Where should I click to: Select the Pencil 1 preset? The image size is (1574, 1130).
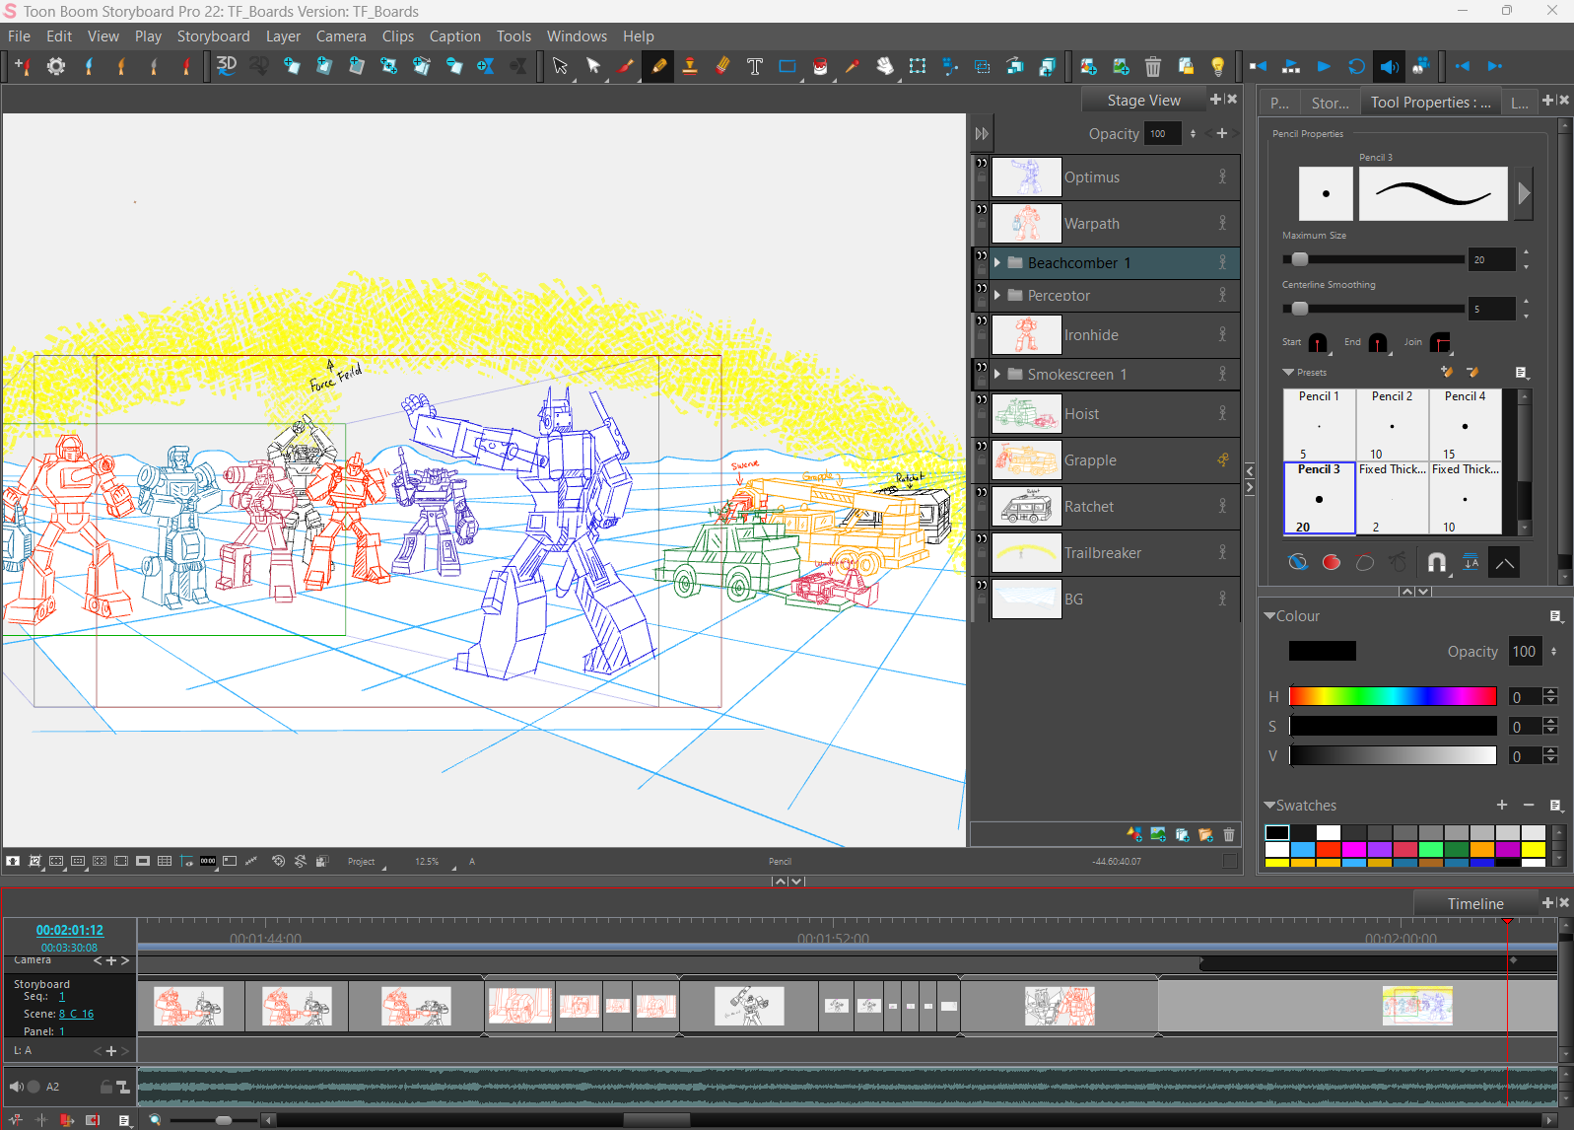point(1319,425)
